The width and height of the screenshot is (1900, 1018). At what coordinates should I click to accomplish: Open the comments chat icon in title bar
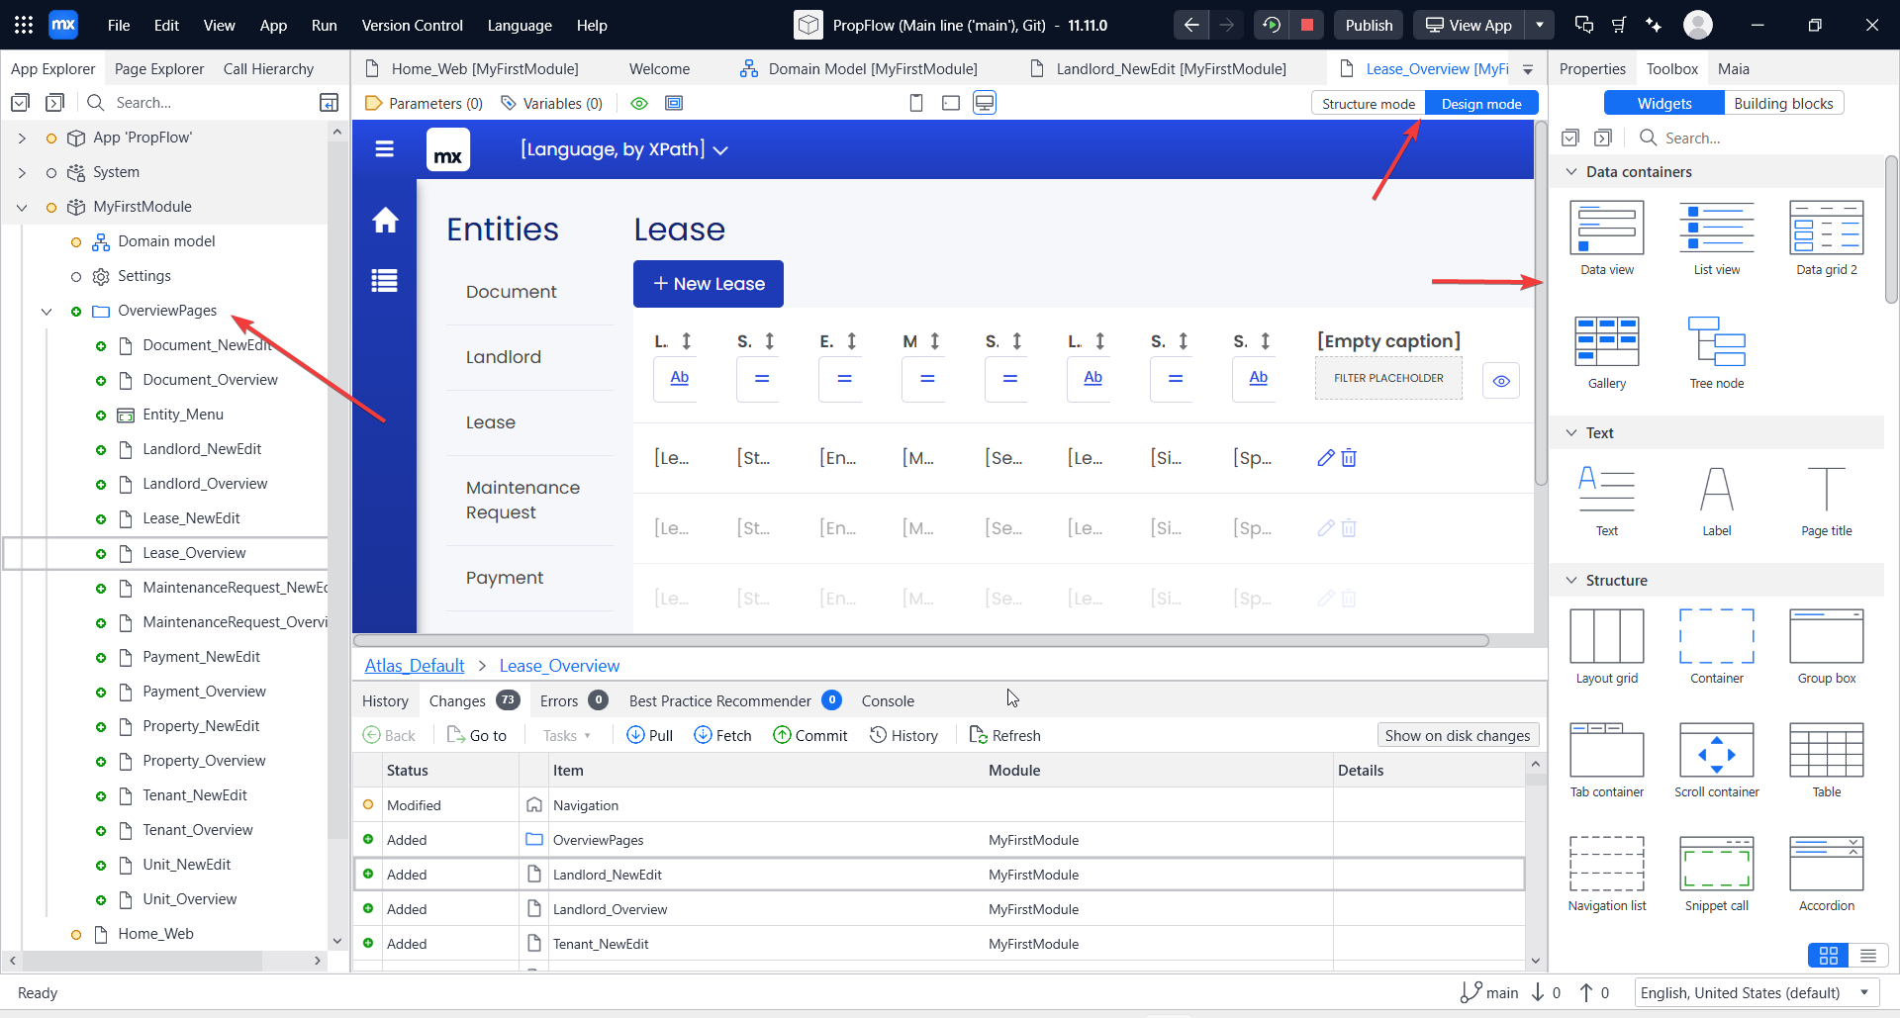pyautogui.click(x=1584, y=25)
